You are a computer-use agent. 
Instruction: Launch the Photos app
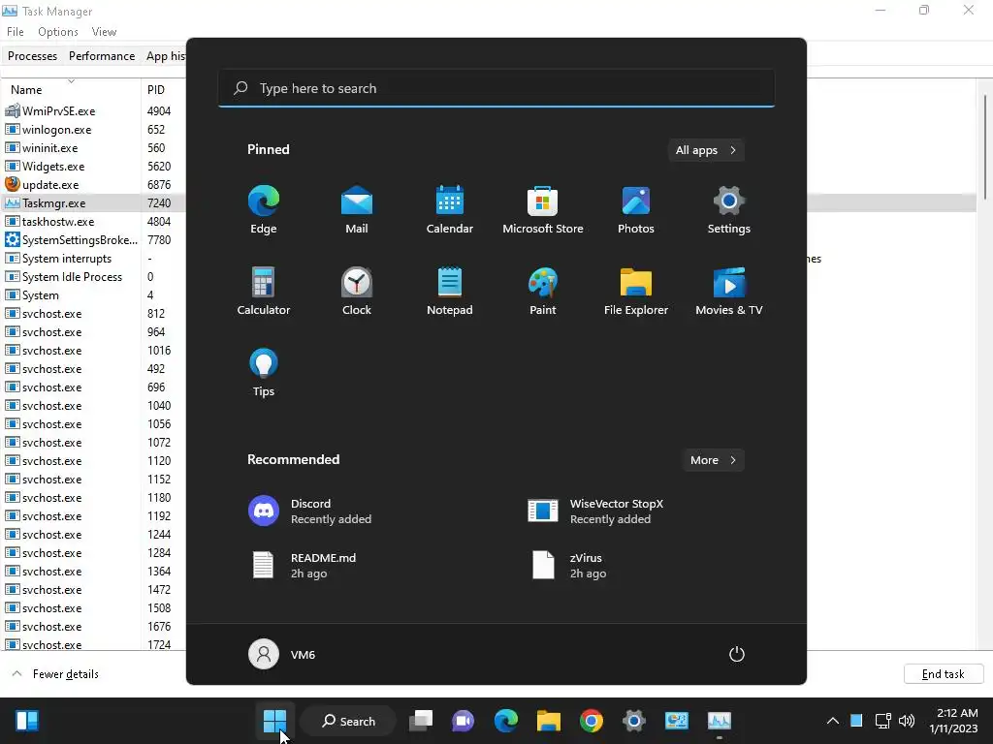(636, 210)
